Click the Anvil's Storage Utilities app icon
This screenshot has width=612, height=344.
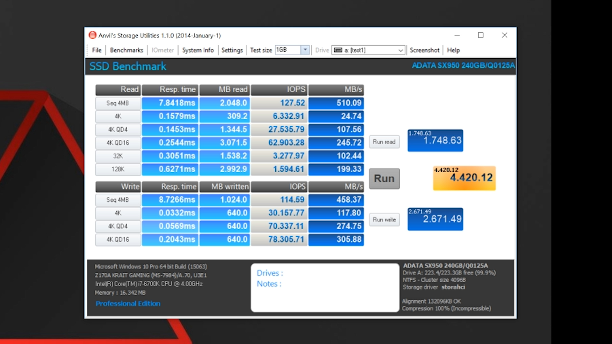pos(92,35)
